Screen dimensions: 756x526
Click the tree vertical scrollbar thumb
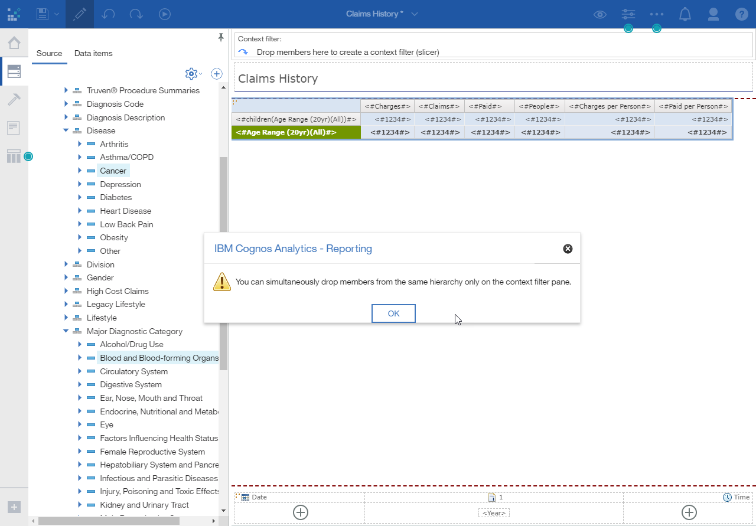coord(223,263)
